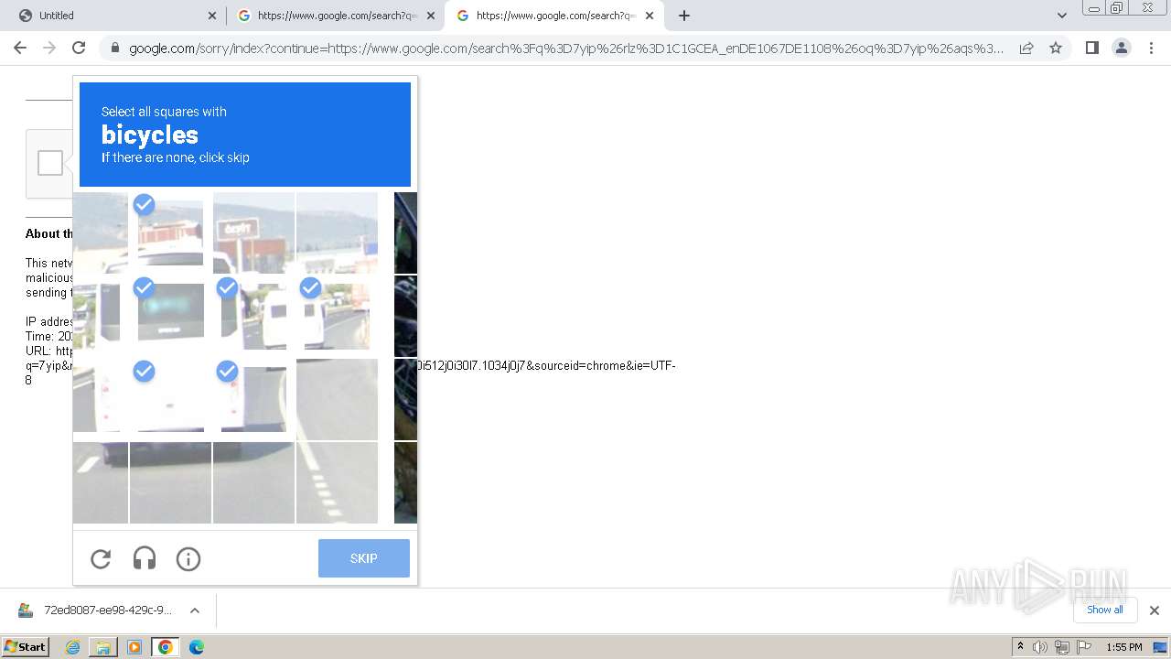Open a new tab with plus button

684,16
